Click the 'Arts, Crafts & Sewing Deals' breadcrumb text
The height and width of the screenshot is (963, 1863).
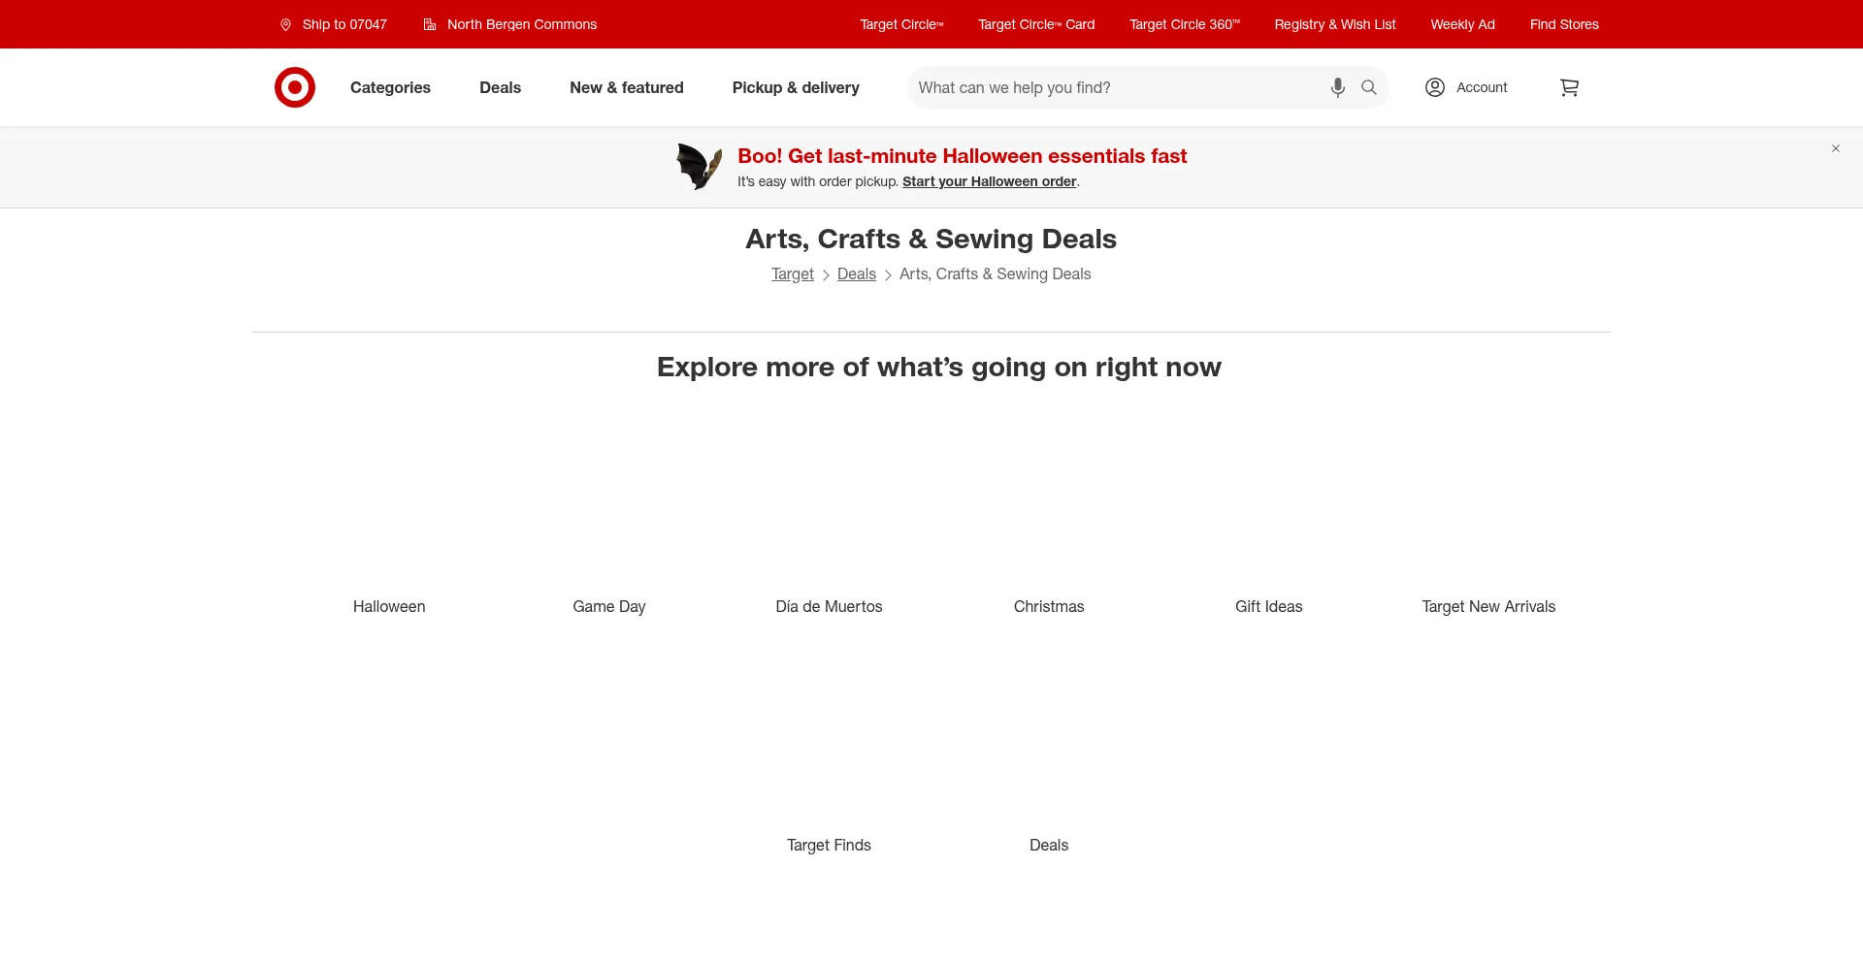tap(996, 274)
